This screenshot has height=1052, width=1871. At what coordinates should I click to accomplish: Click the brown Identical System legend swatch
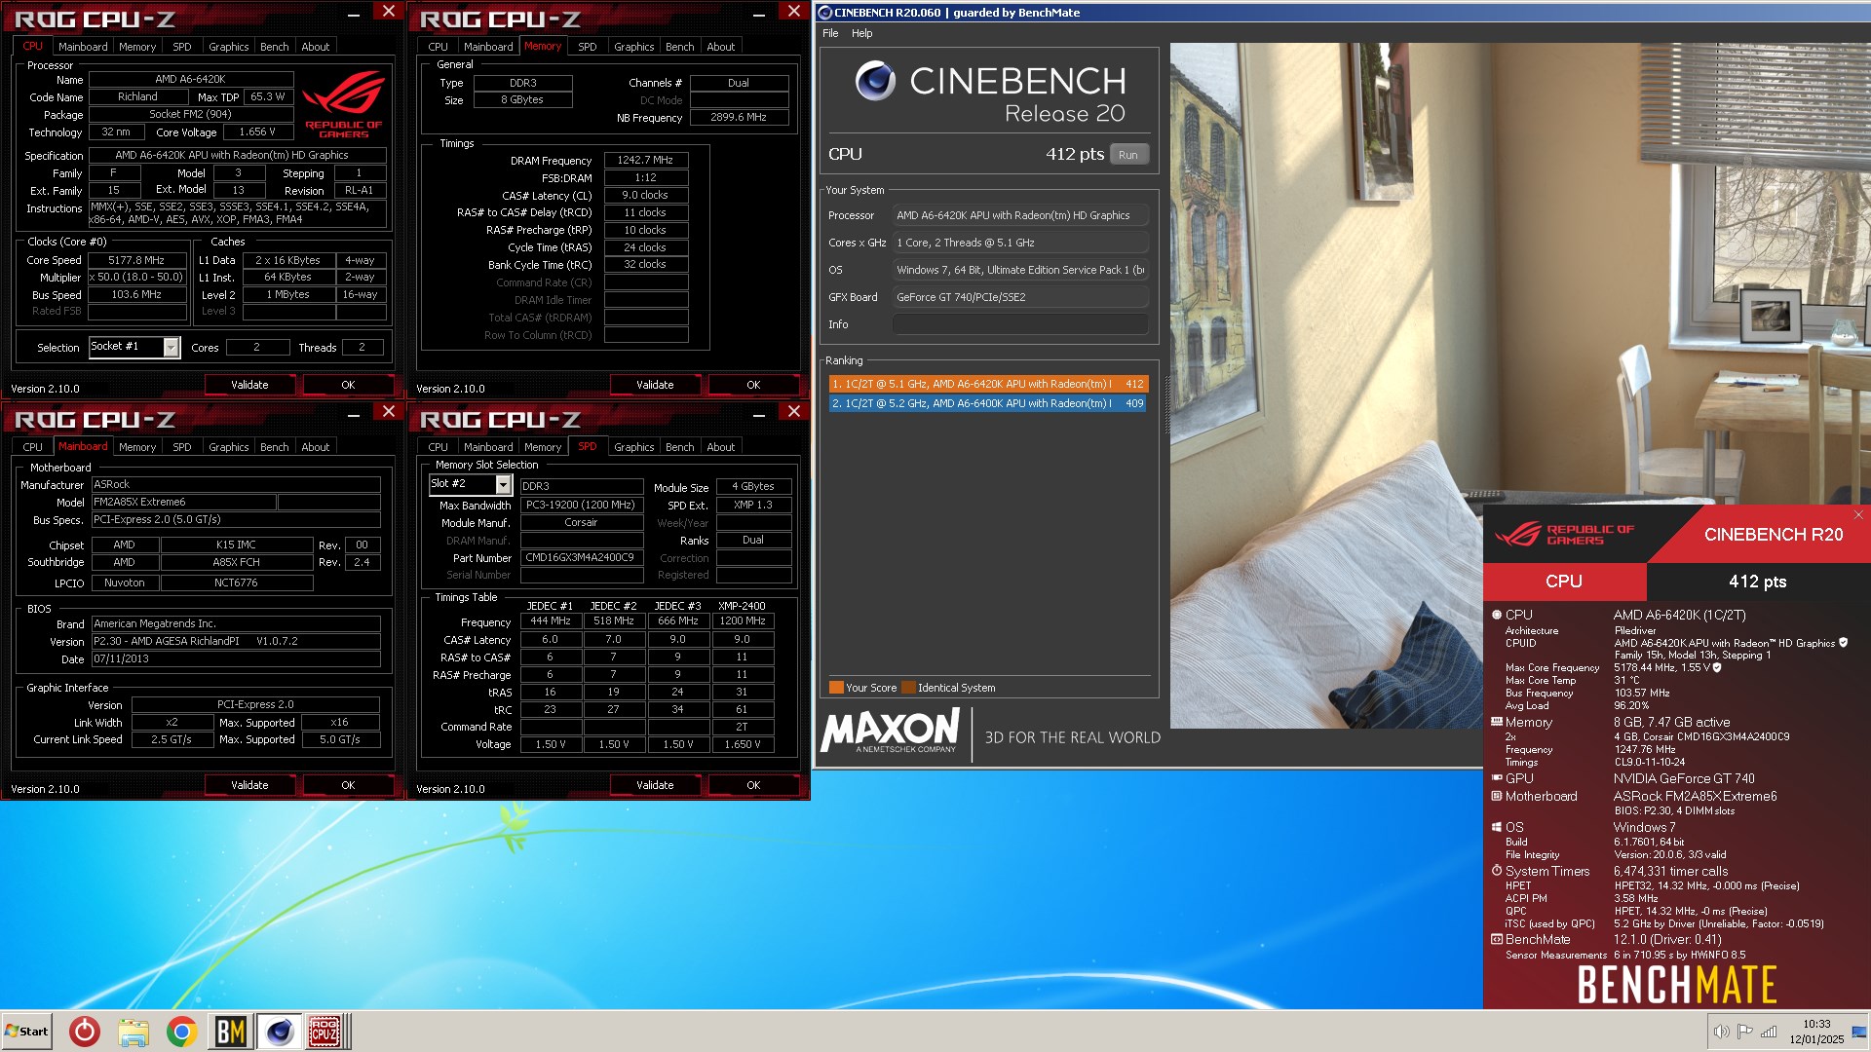click(x=908, y=688)
